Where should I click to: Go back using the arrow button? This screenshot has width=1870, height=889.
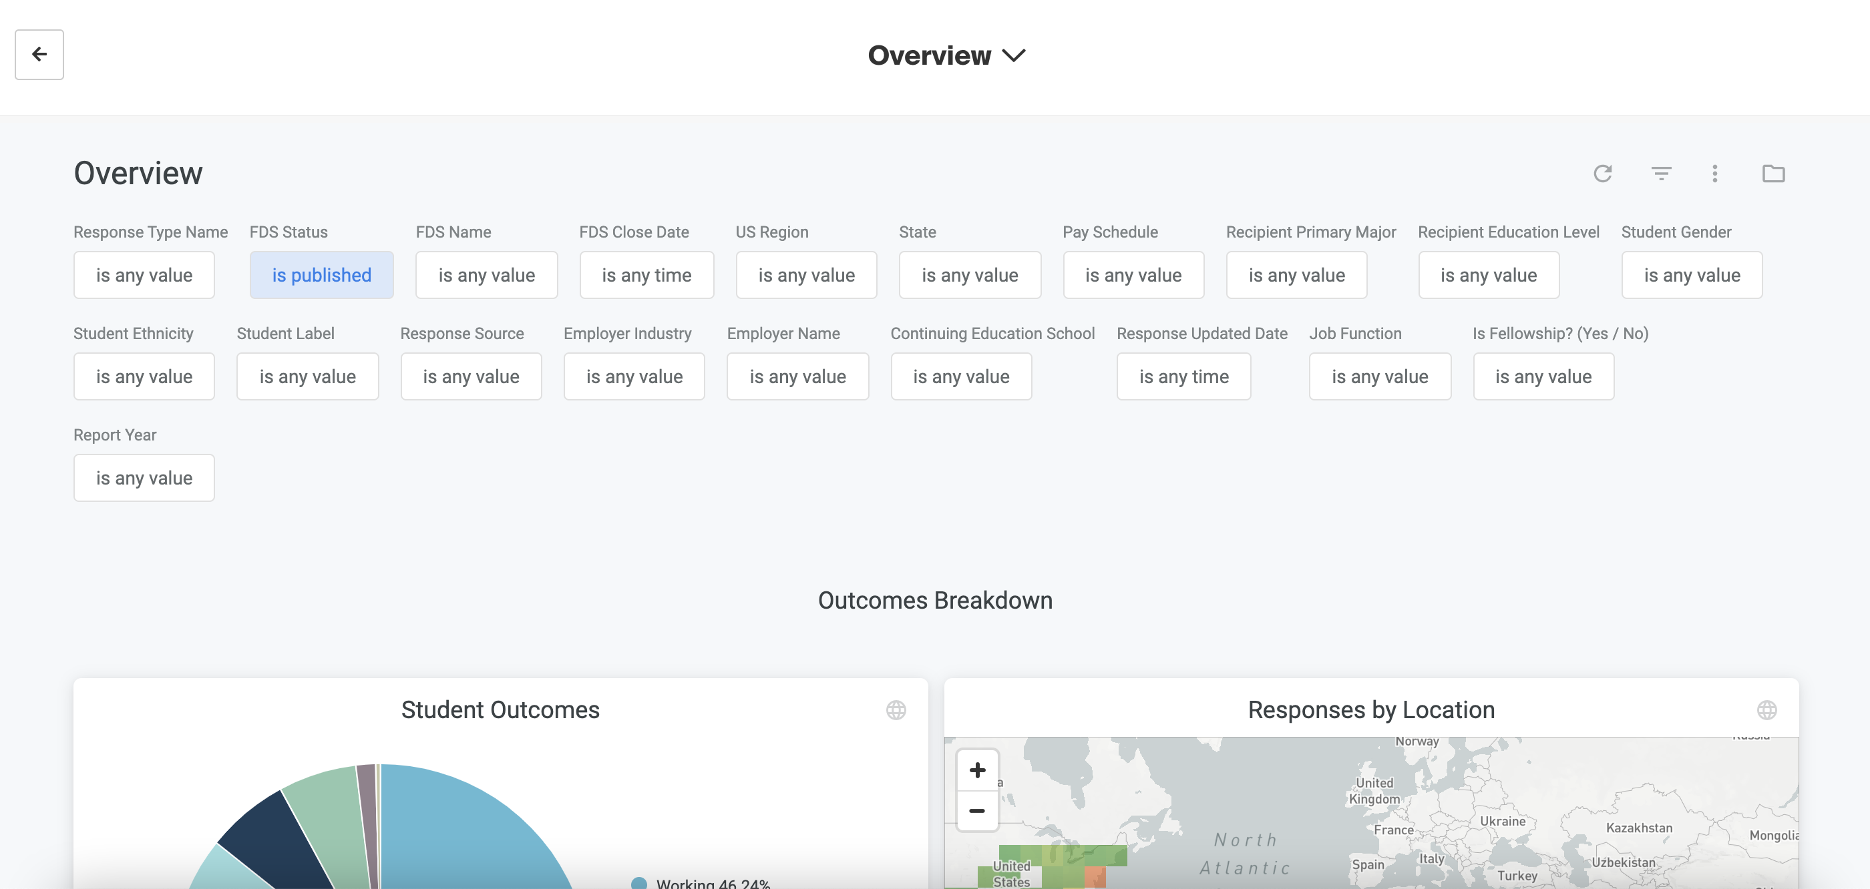point(39,55)
